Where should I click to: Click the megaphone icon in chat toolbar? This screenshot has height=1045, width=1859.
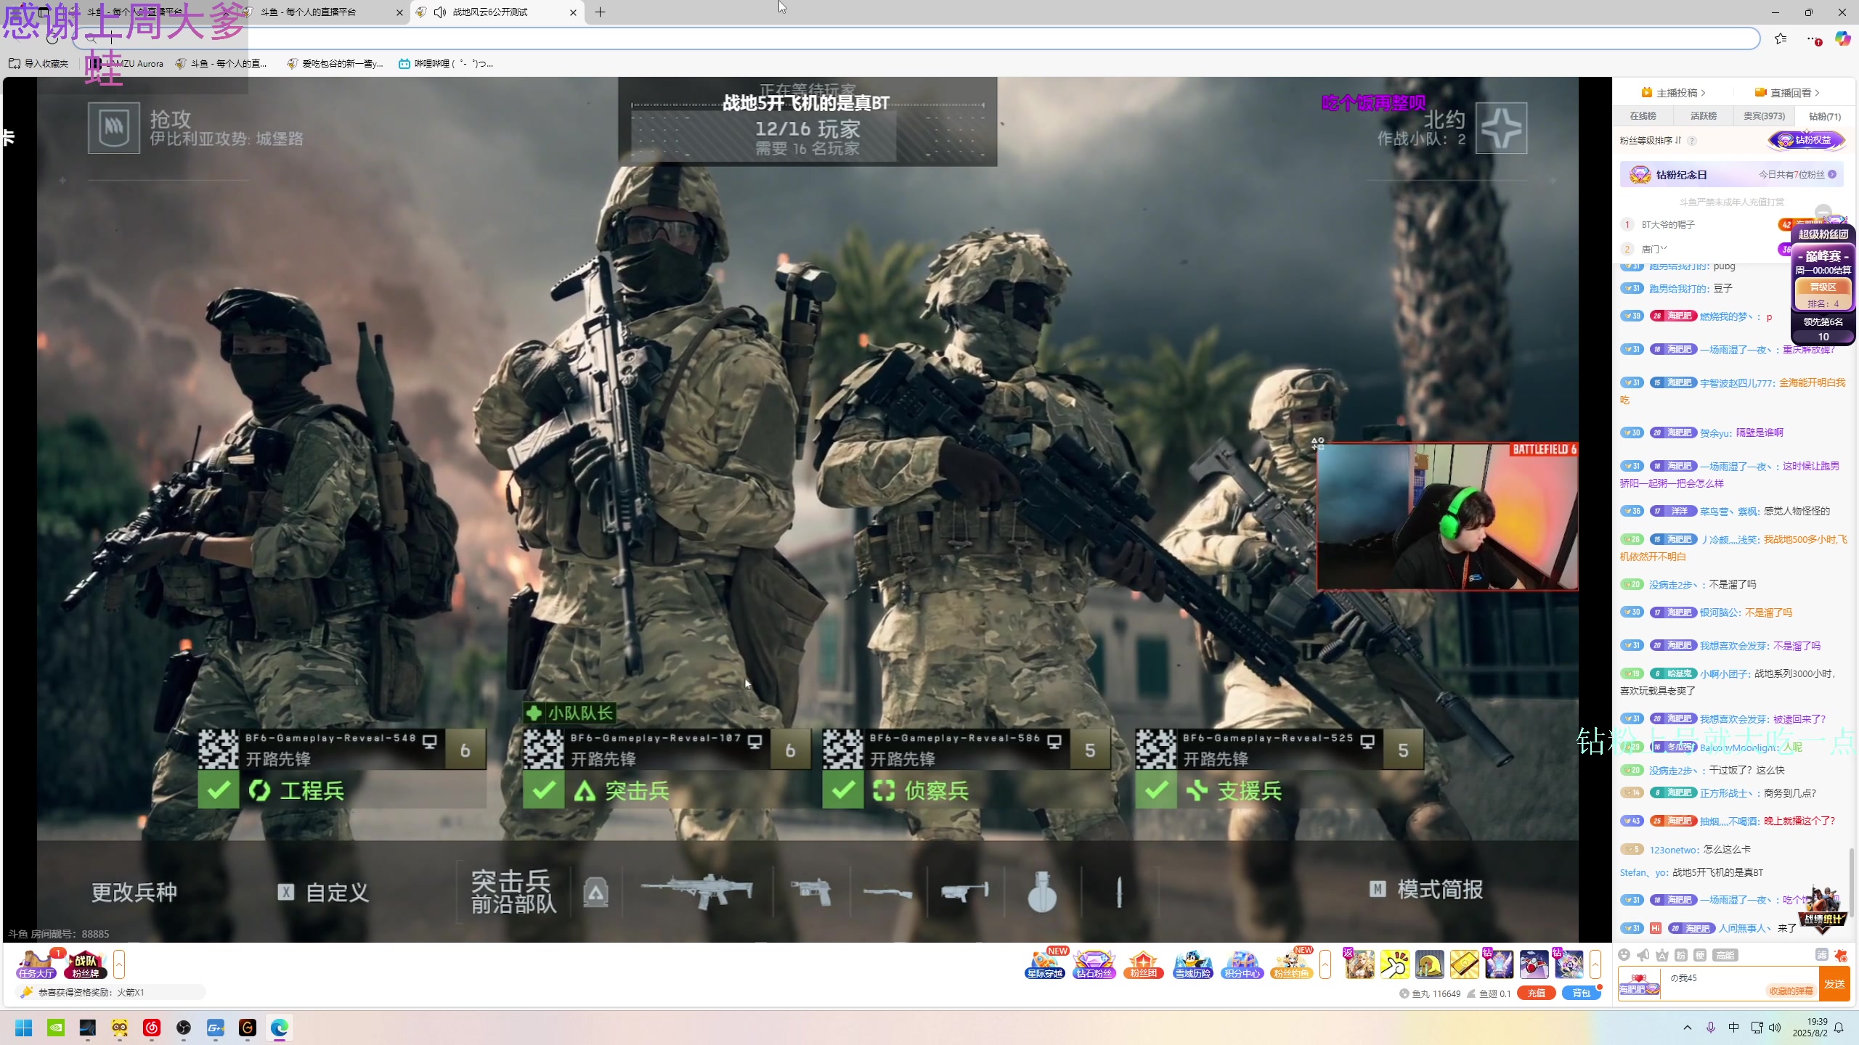coord(1643,955)
